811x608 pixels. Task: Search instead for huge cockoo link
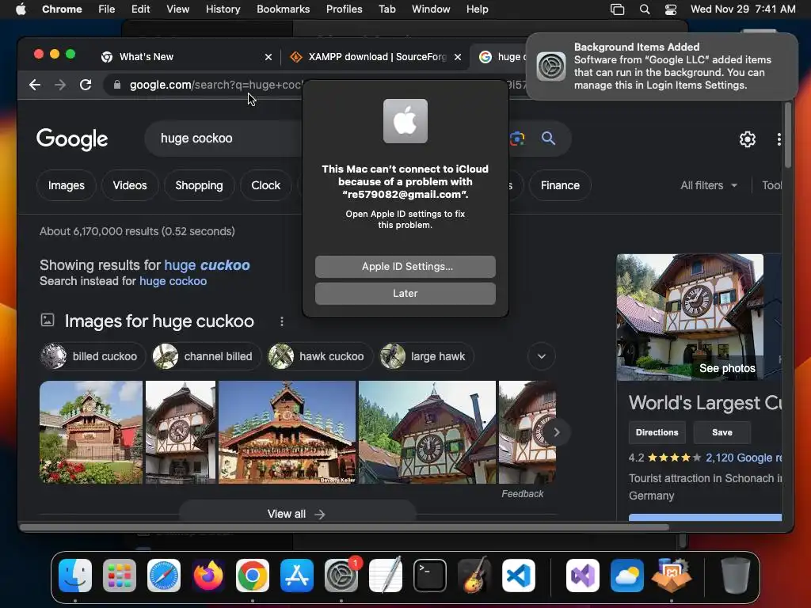pyautogui.click(x=173, y=281)
